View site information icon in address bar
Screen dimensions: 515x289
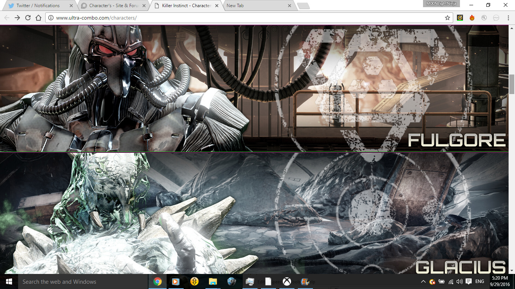(x=51, y=18)
